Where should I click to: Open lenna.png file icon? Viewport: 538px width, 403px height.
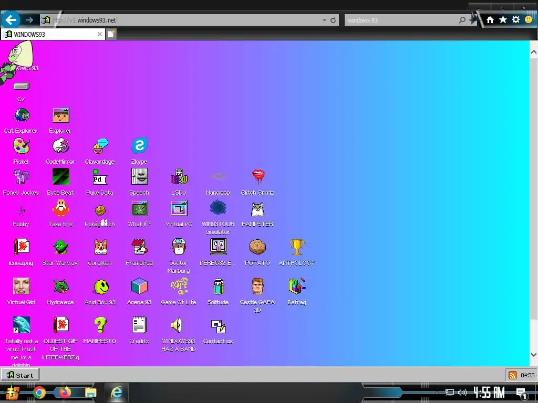click(21, 247)
